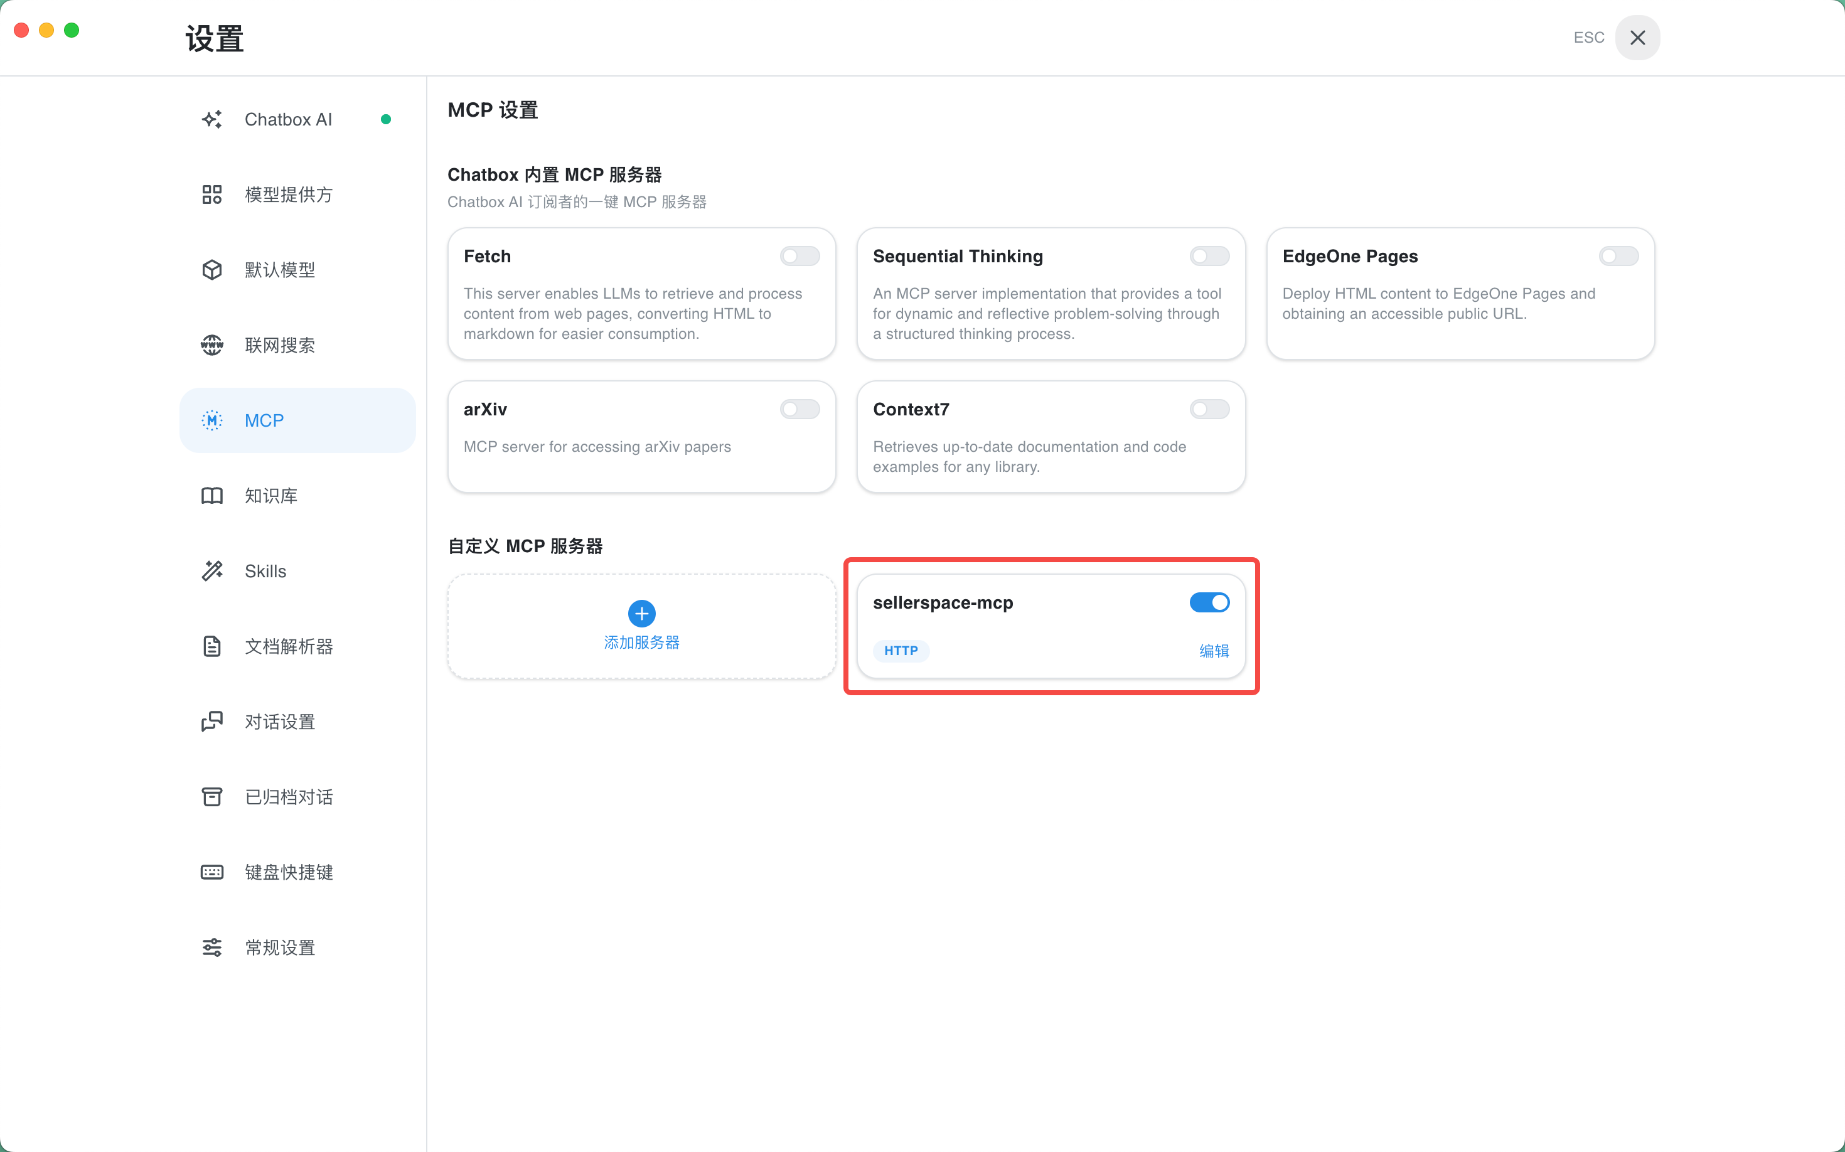Turn on the Context7 server toggle
The width and height of the screenshot is (1845, 1152).
(x=1209, y=409)
